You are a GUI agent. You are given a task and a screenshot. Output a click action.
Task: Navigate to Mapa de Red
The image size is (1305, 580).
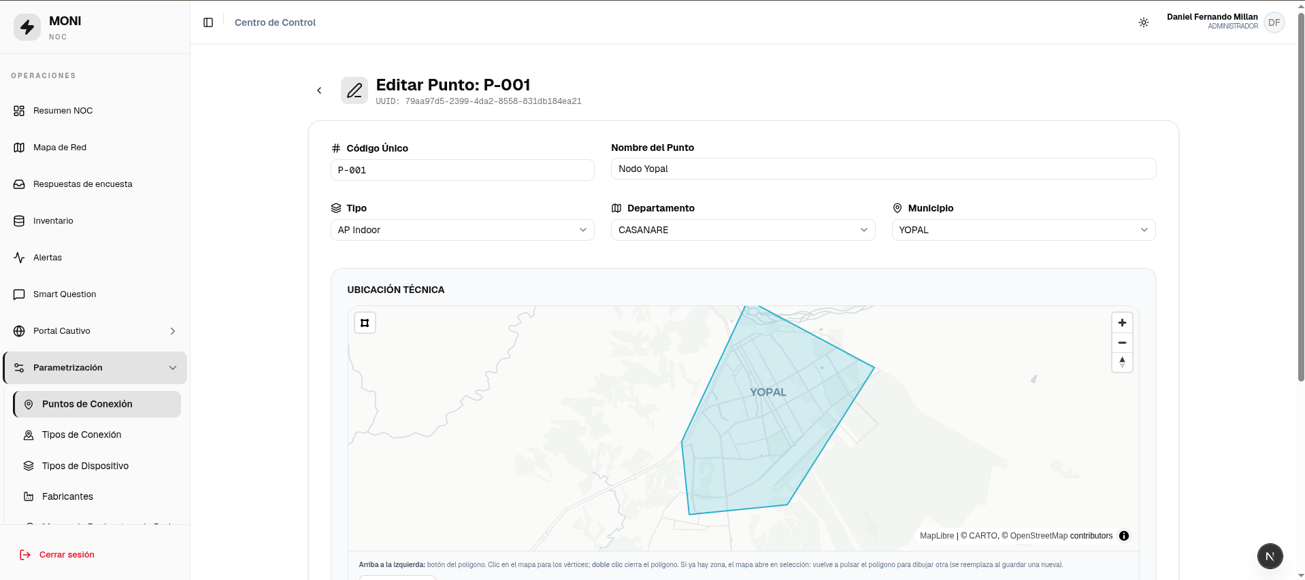point(95,148)
